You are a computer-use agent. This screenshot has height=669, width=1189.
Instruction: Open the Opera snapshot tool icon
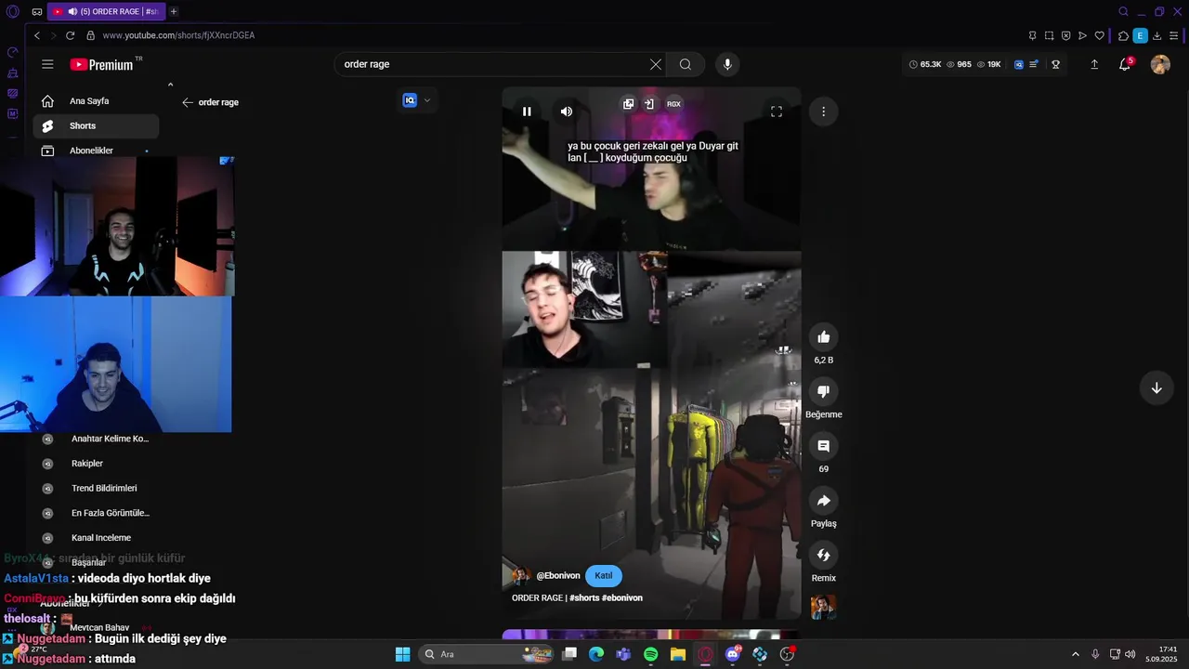[x=1049, y=35]
